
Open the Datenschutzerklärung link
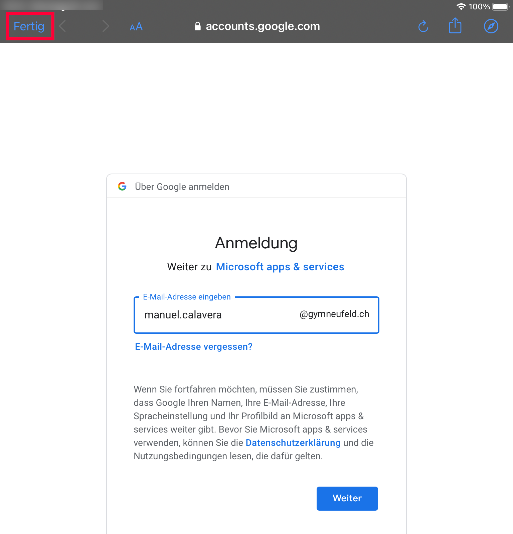coord(293,443)
